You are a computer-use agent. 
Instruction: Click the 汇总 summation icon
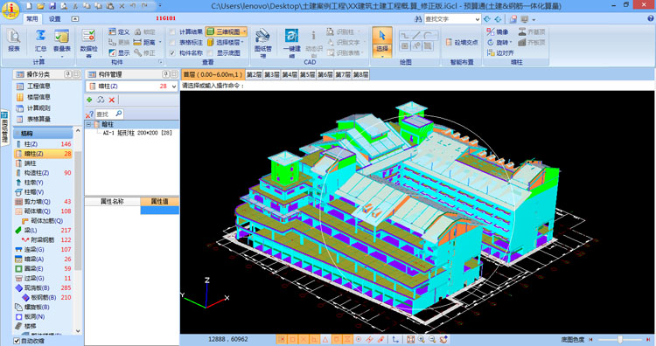pyautogui.click(x=40, y=40)
